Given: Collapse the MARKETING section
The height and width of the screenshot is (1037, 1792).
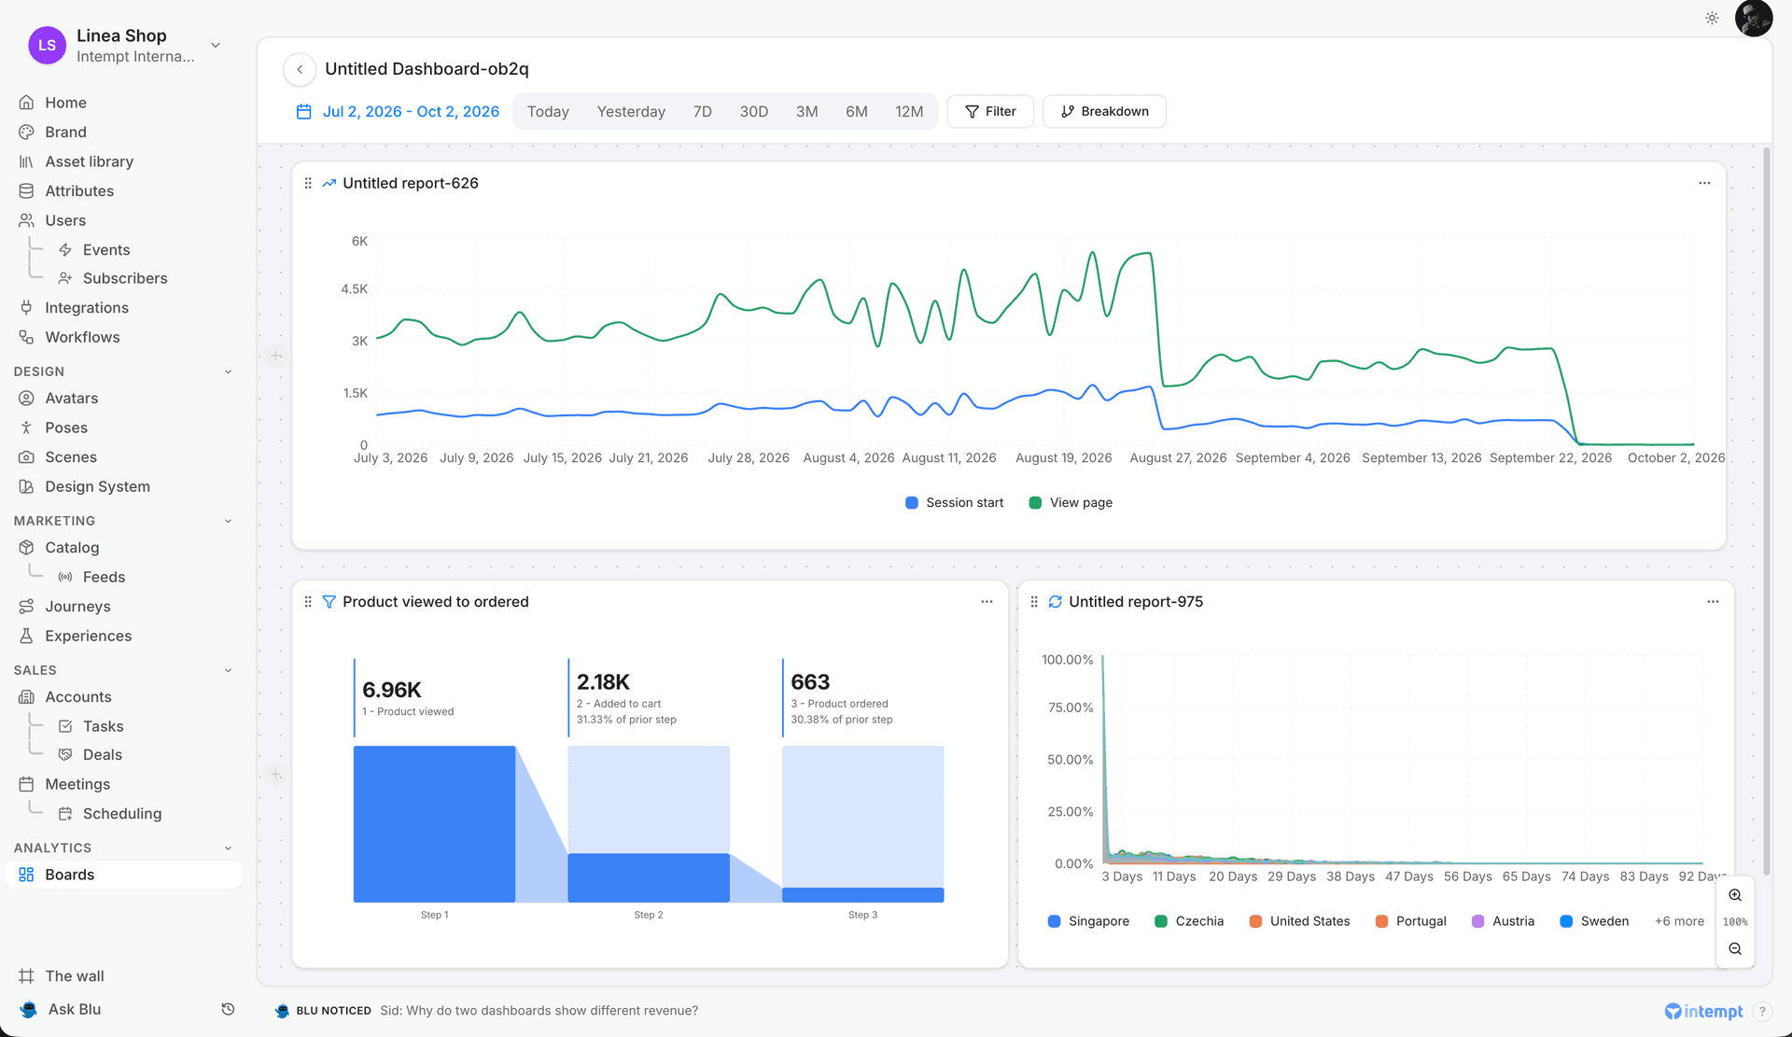Looking at the screenshot, I should [229, 521].
